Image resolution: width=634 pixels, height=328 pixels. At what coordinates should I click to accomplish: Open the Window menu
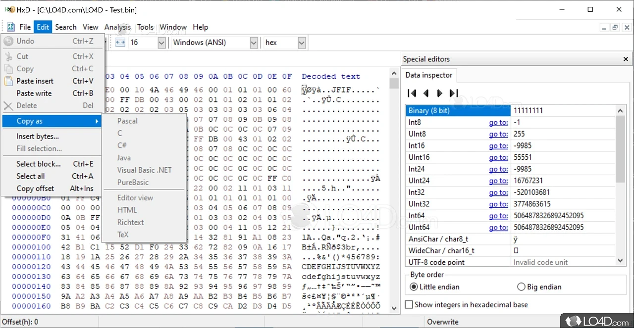tap(173, 27)
